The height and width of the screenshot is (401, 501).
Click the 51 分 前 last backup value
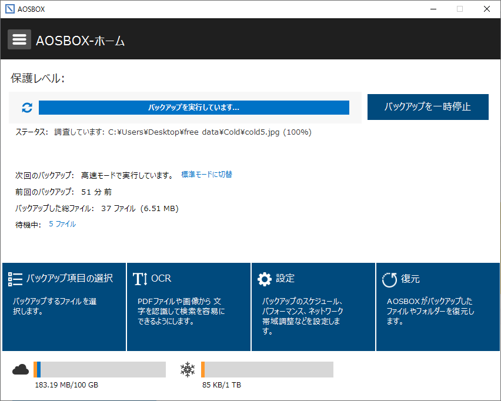tap(96, 192)
